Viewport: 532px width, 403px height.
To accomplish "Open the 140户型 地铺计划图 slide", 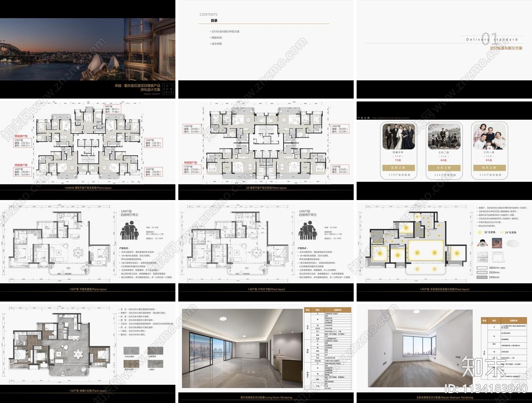I will point(88,354).
